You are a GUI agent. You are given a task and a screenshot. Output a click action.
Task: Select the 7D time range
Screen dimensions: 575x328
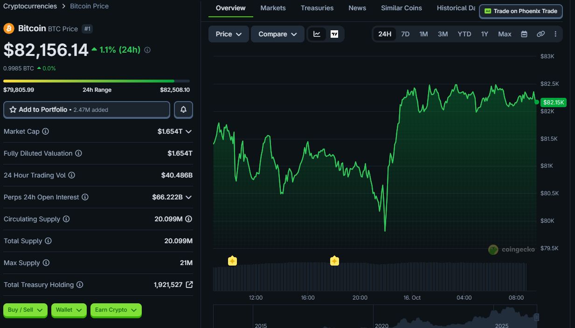click(x=405, y=34)
